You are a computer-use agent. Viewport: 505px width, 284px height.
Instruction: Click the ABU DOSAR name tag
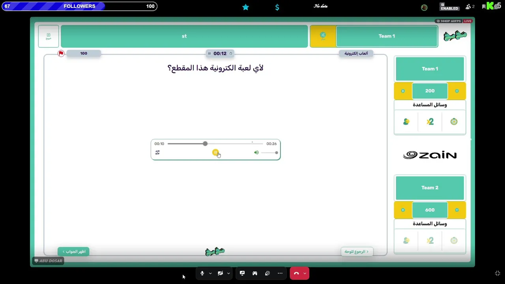click(x=49, y=261)
